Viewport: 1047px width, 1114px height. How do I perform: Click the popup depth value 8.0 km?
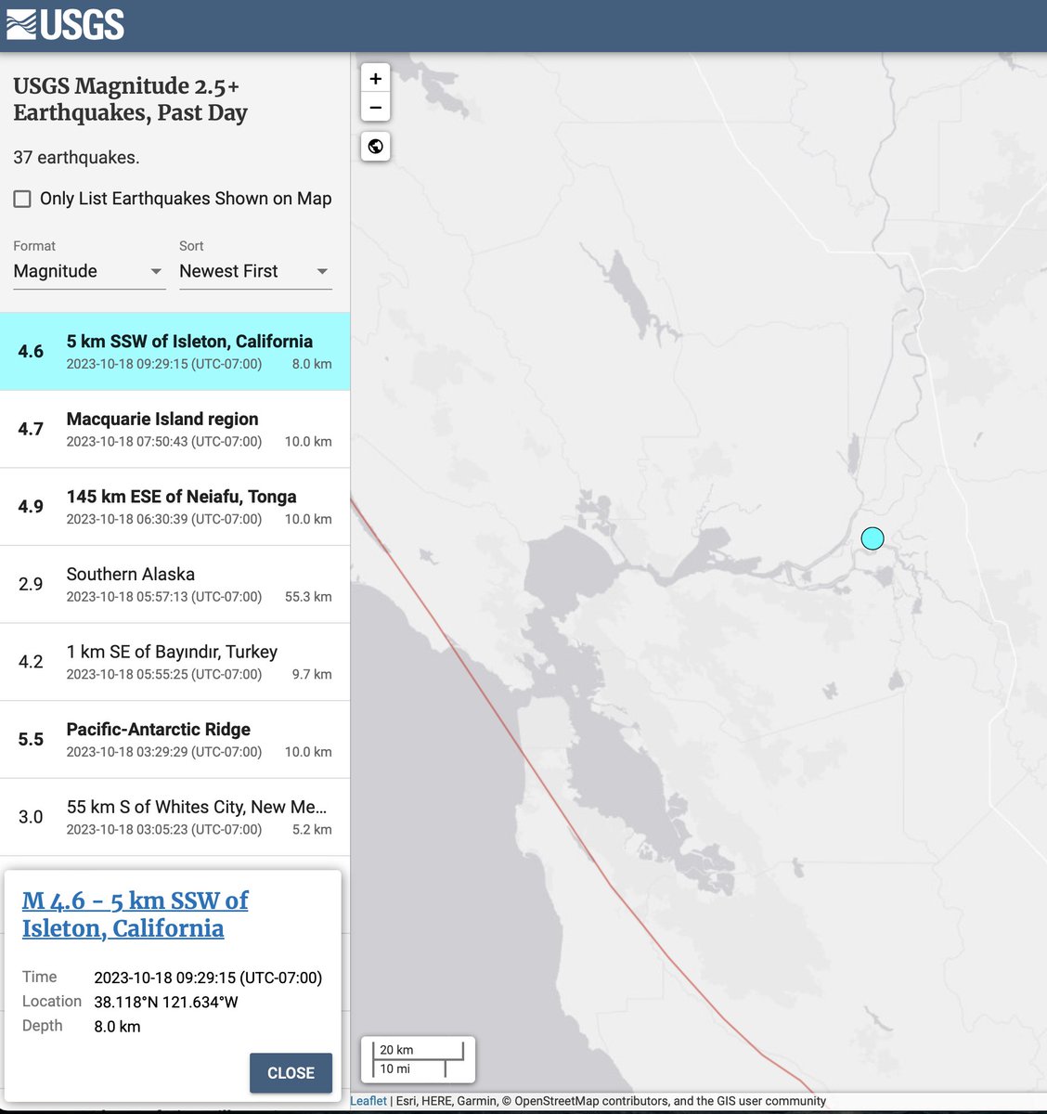point(117,1026)
